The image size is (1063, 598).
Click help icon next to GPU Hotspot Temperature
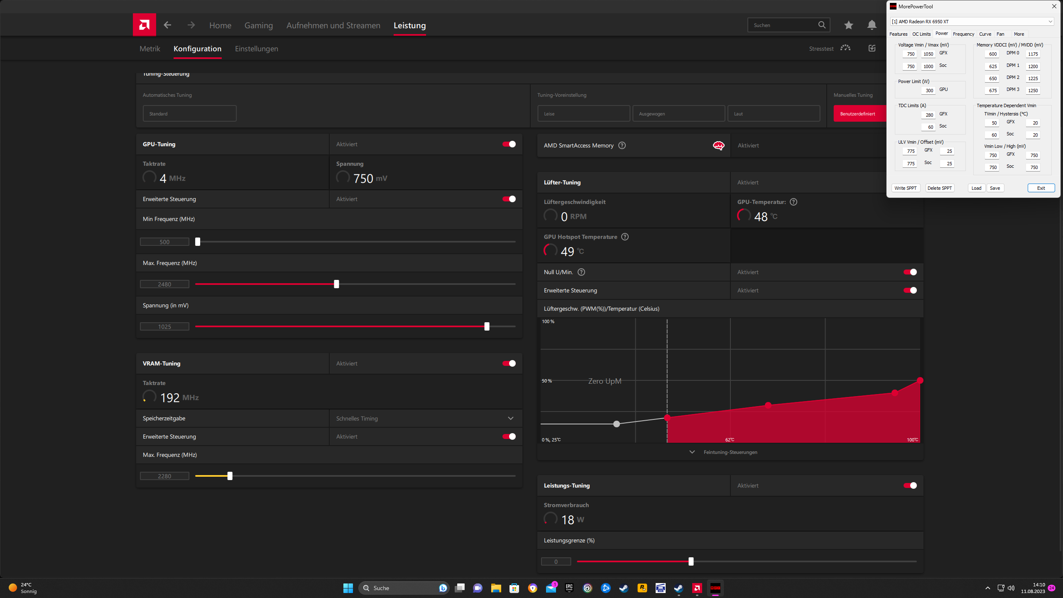tap(625, 237)
